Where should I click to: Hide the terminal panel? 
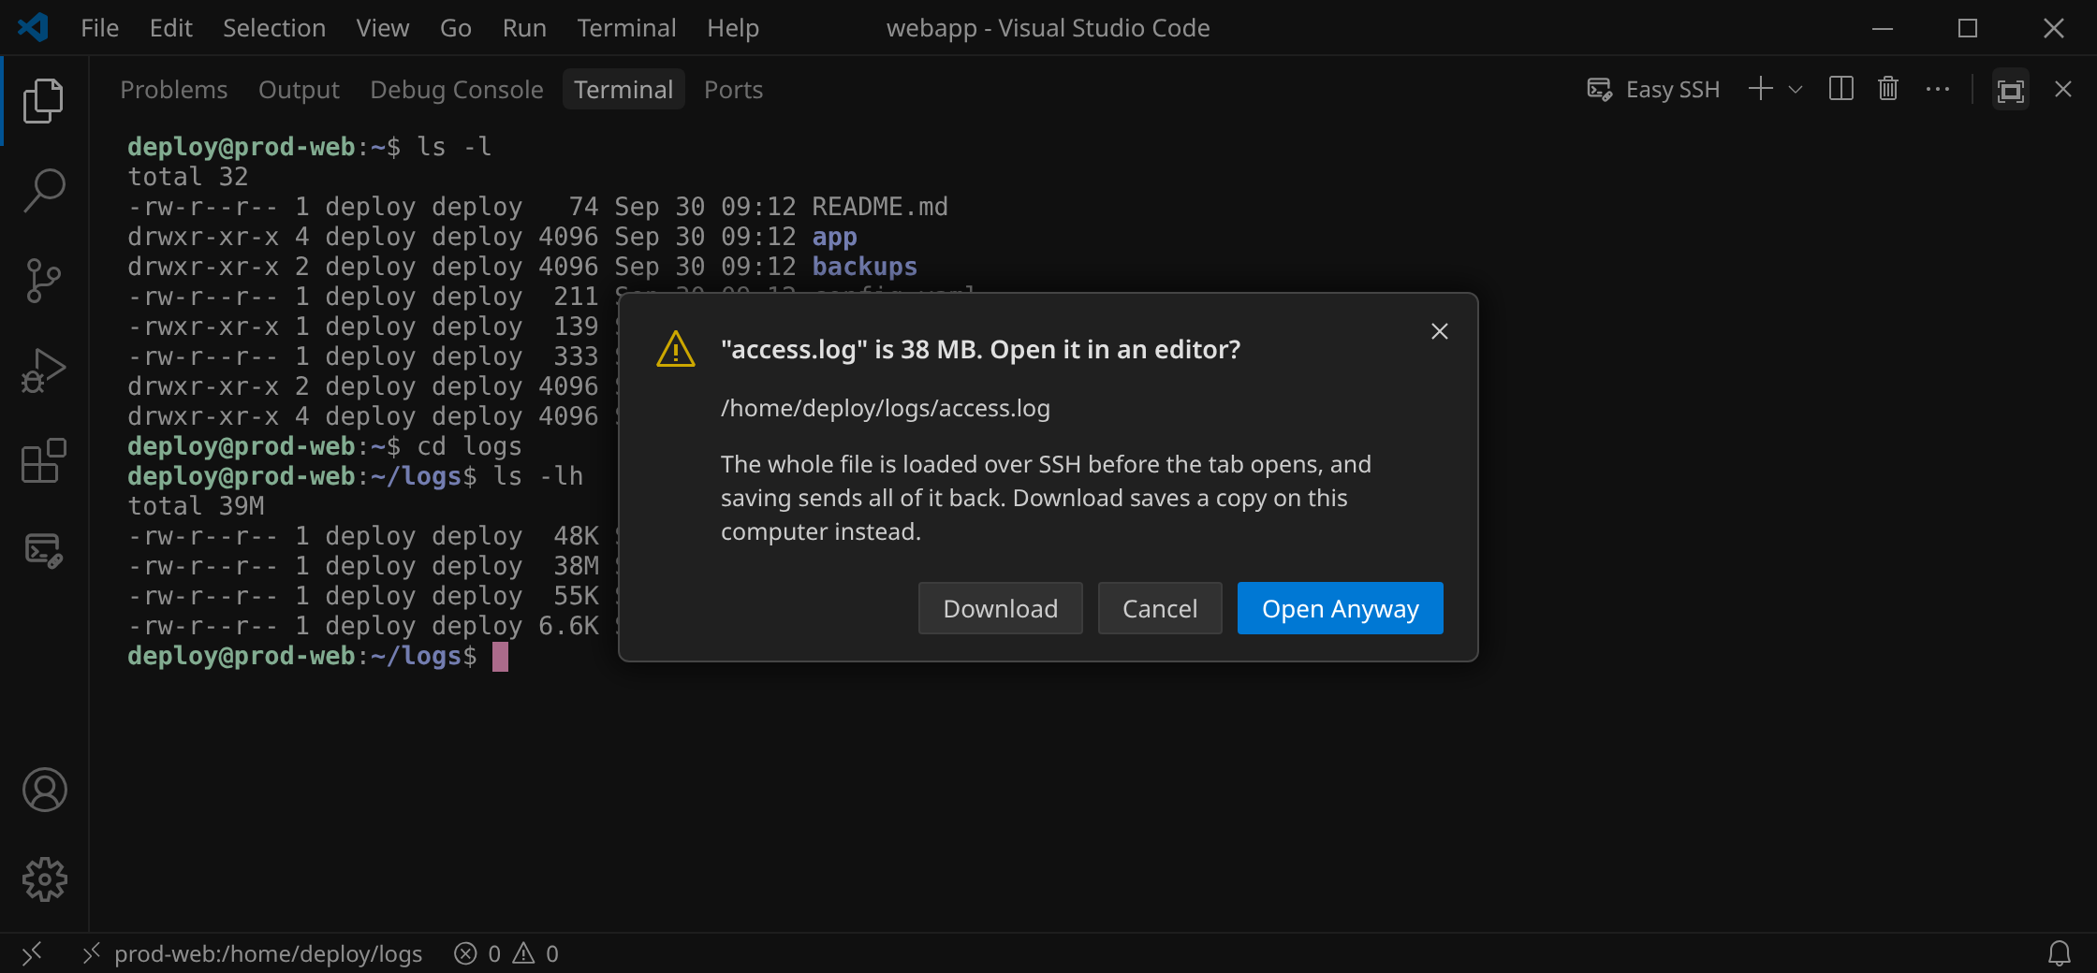[2062, 89]
